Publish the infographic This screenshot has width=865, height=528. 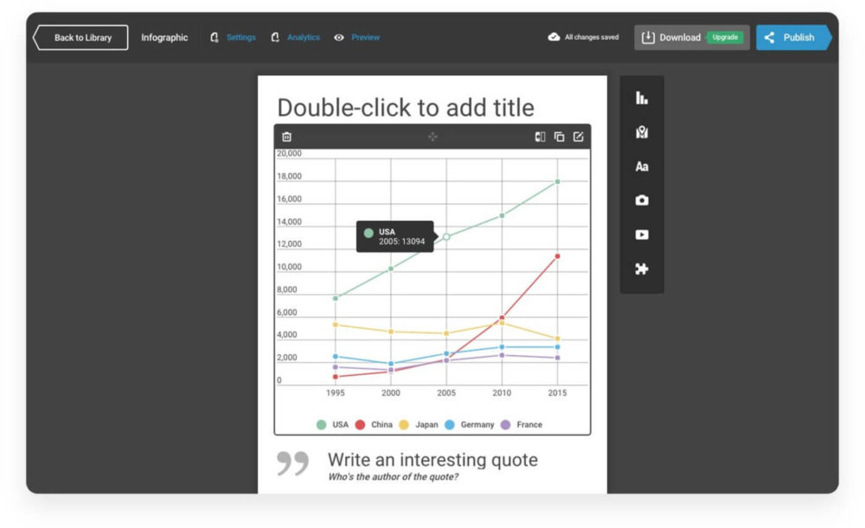(792, 37)
